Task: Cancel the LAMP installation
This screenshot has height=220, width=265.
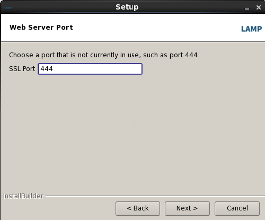Action: click(237, 208)
